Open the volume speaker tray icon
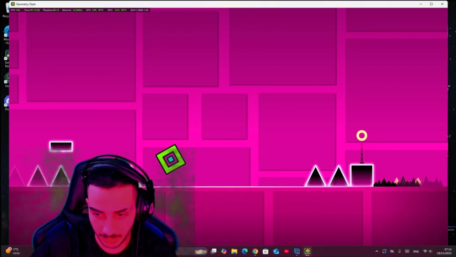 pyautogui.click(x=430, y=251)
